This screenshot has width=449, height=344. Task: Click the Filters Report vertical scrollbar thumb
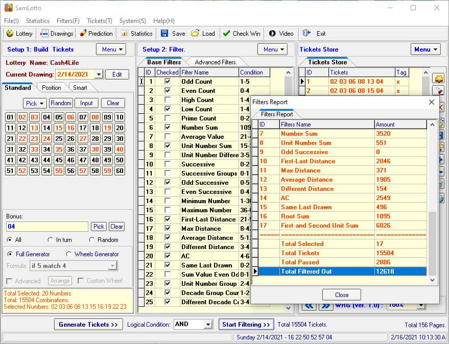(432, 243)
